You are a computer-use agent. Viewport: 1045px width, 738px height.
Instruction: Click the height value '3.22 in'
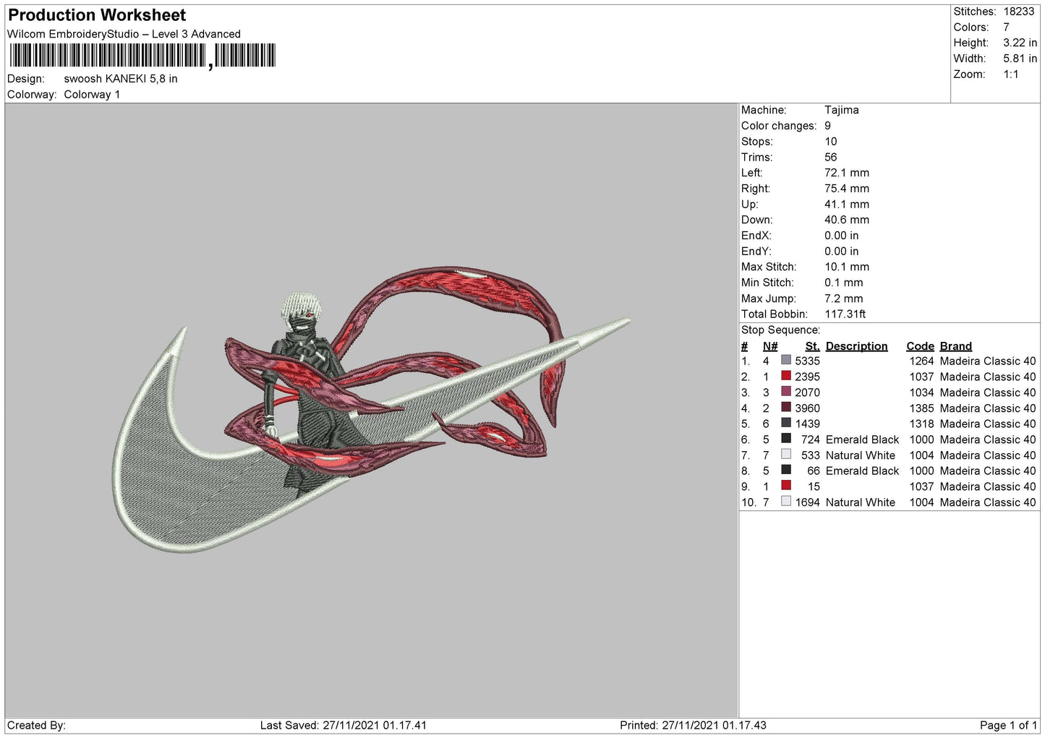click(x=1020, y=43)
